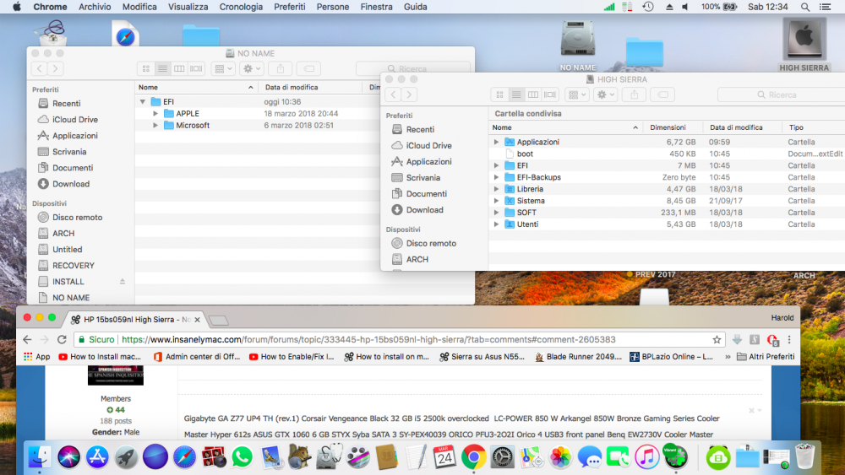845x475 pixels.
Task: Click the Ricerca search field in HIGH SIERRA window
Action: point(782,94)
